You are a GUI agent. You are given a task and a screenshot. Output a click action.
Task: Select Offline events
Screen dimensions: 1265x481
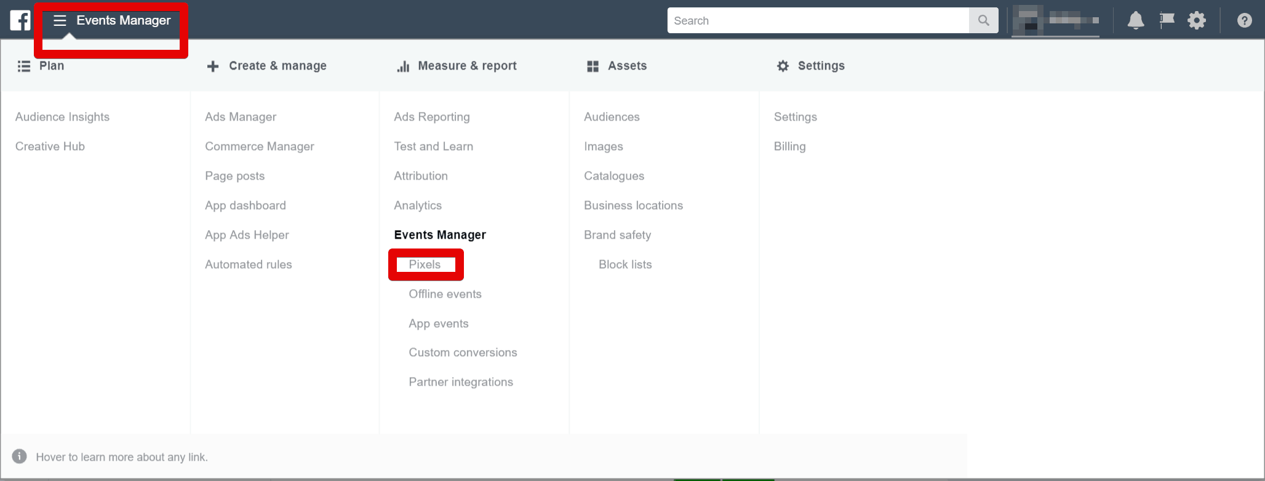click(445, 294)
